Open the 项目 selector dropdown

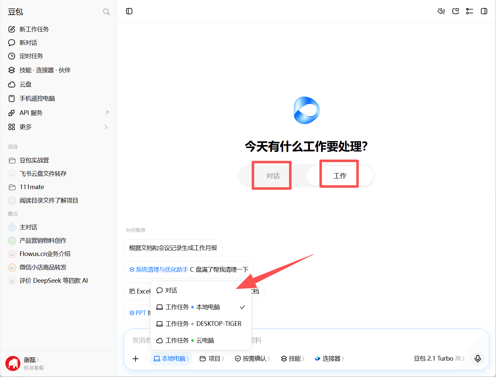click(212, 359)
